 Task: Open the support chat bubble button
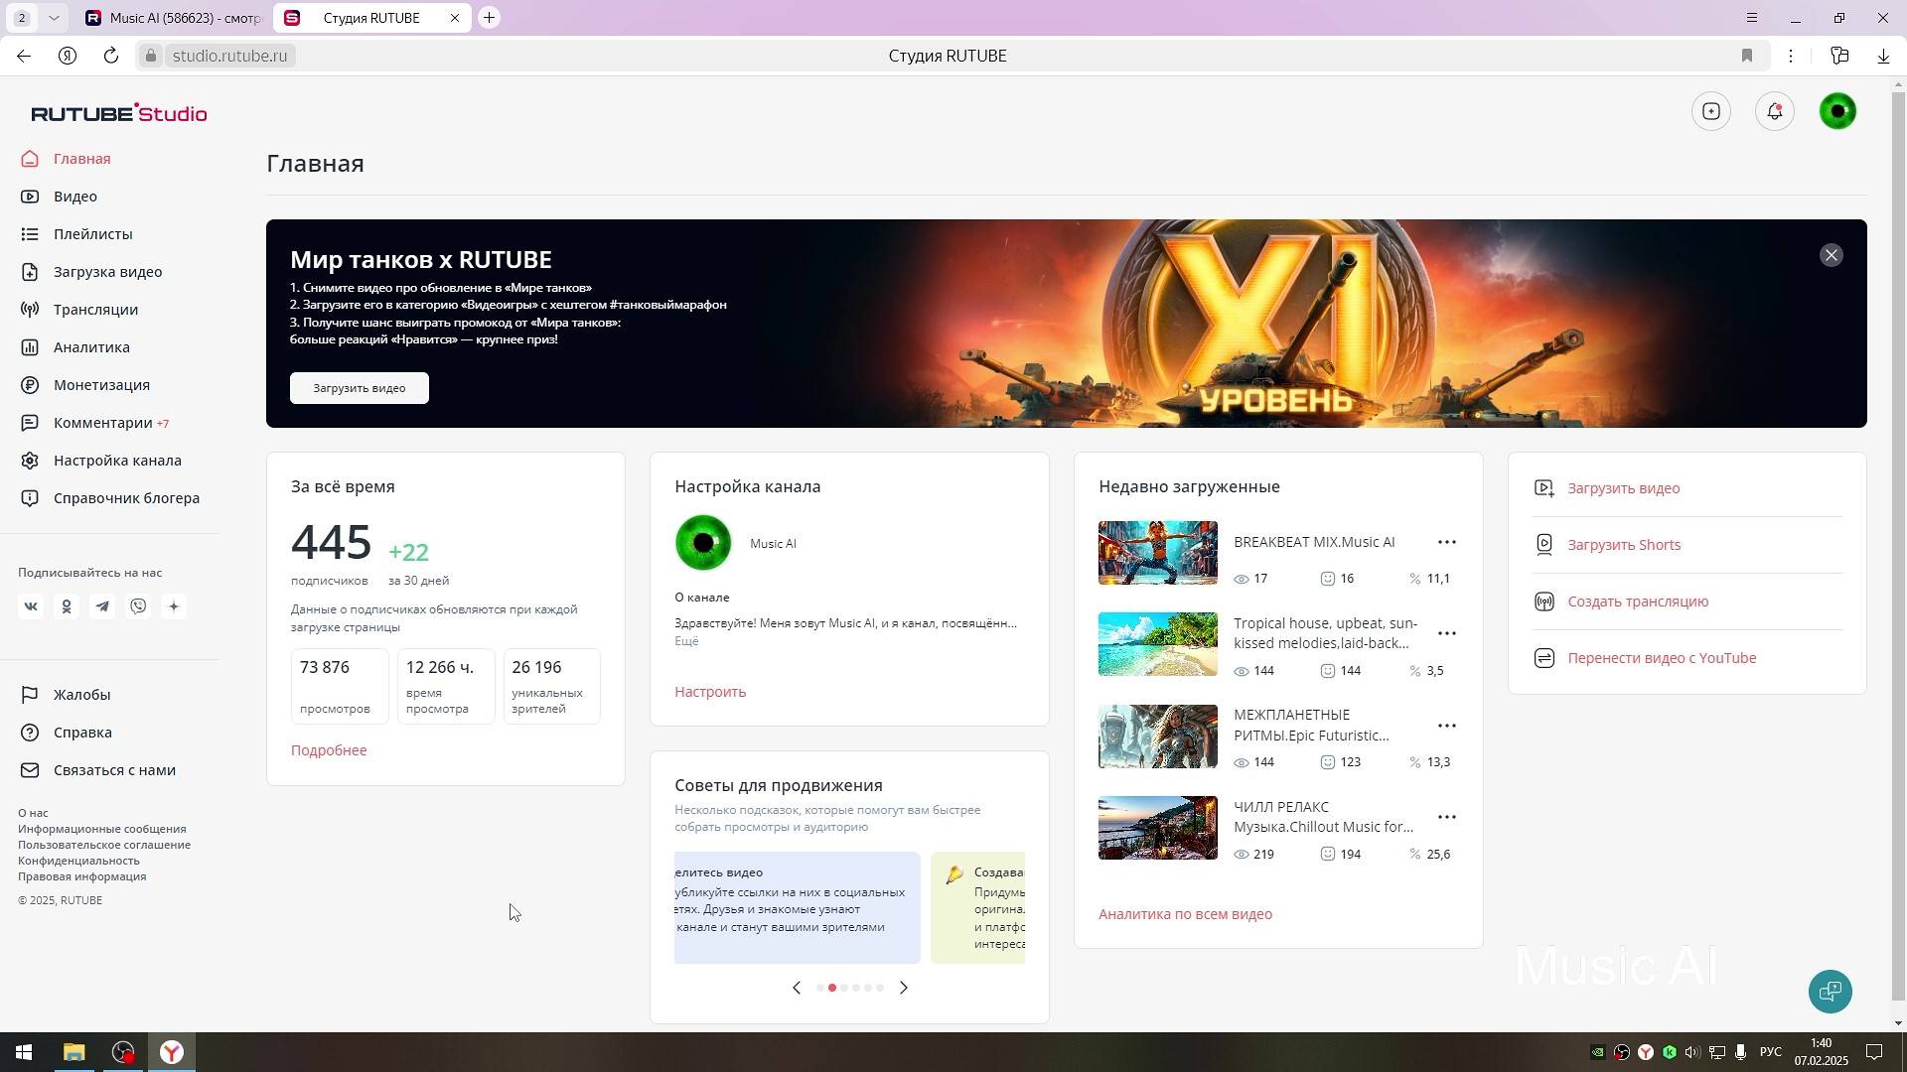pos(1830,991)
